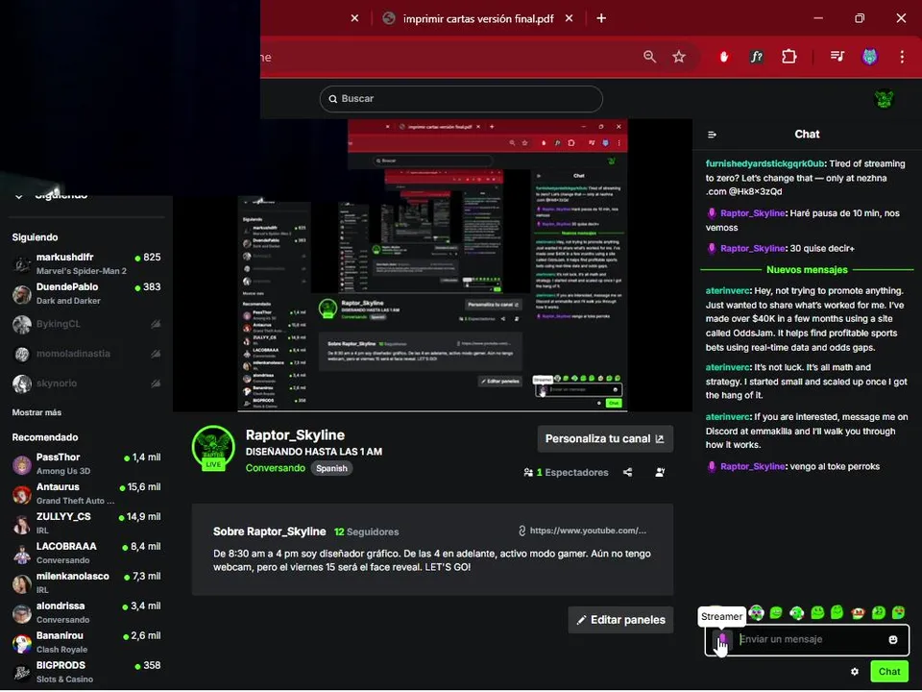Click the Share stream icon
Image resolution: width=922 pixels, height=692 pixels.
(627, 473)
